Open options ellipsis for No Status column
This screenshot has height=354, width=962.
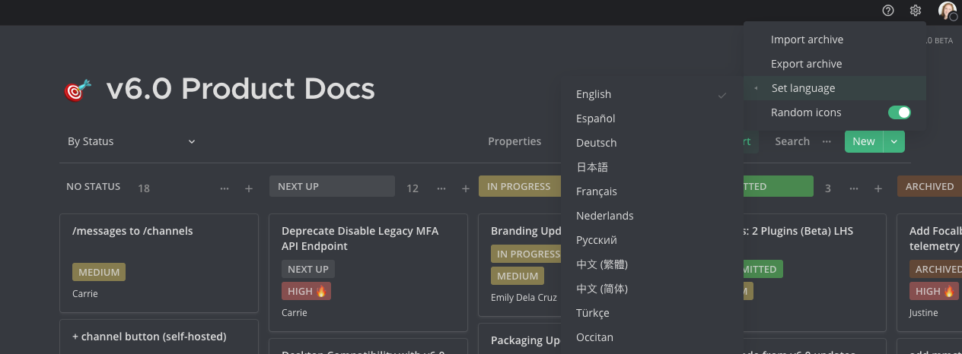[225, 188]
